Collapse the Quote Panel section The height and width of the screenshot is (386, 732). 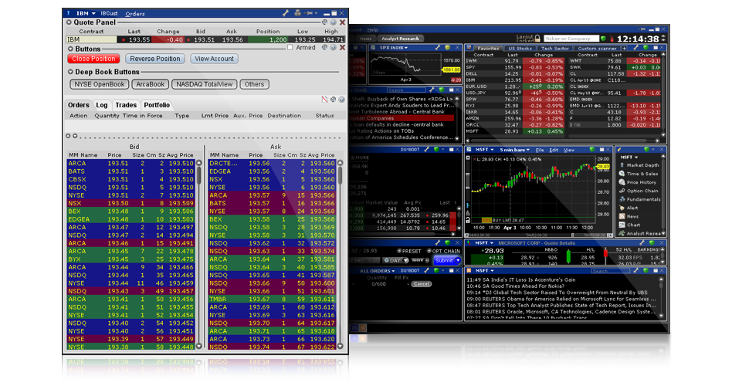coord(69,22)
